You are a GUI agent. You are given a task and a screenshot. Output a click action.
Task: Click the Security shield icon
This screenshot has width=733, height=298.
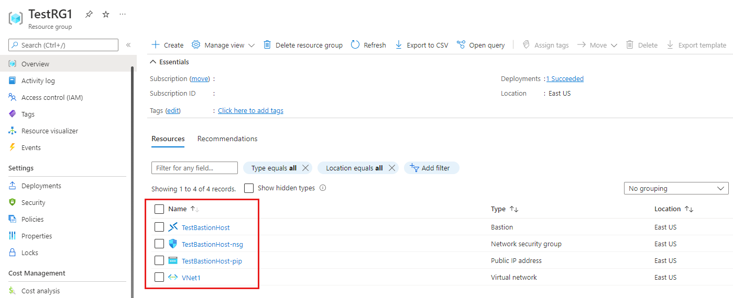(13, 202)
